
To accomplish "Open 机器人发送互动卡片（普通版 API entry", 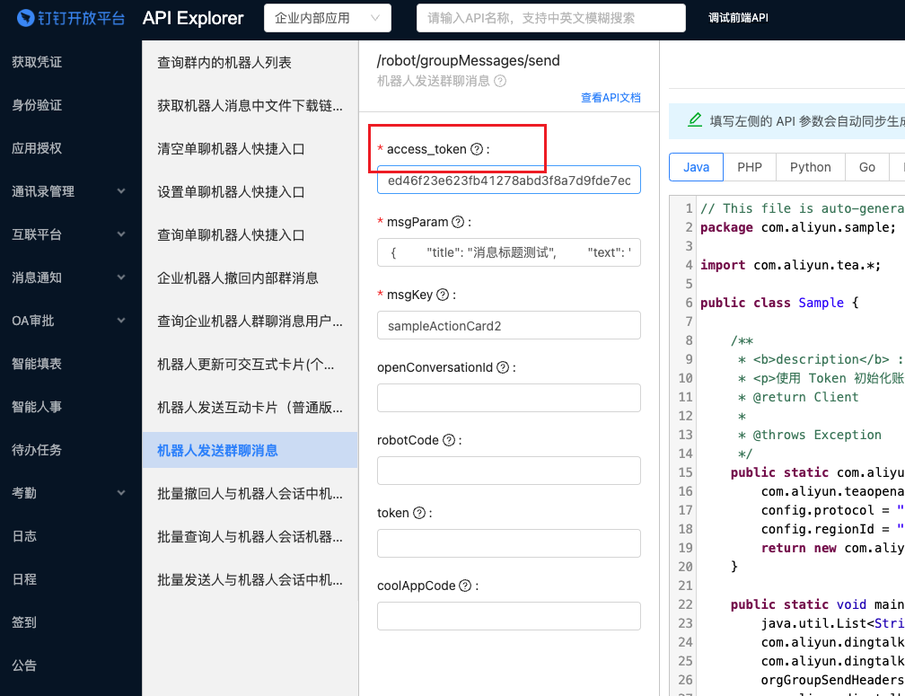I will [250, 408].
